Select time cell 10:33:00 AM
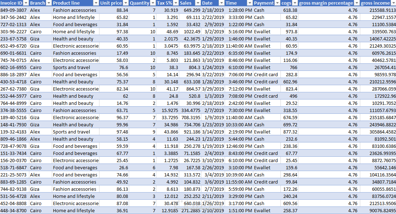Viewport: 396px width, 214px height. point(239,125)
